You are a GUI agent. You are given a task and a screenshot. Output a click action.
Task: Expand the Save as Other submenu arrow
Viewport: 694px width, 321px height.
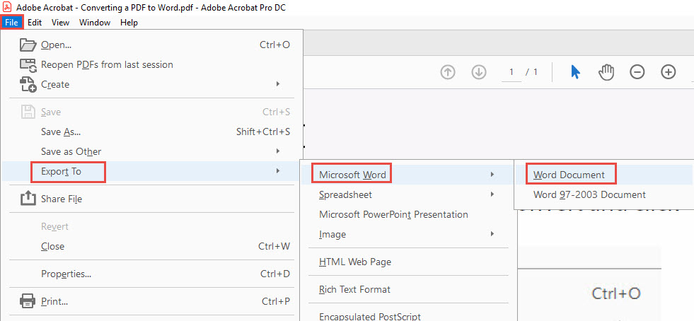[x=277, y=151]
